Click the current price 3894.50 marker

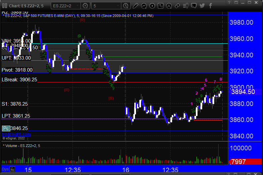tap(243, 92)
